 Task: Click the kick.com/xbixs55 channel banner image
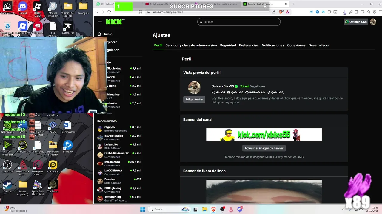tap(264, 135)
